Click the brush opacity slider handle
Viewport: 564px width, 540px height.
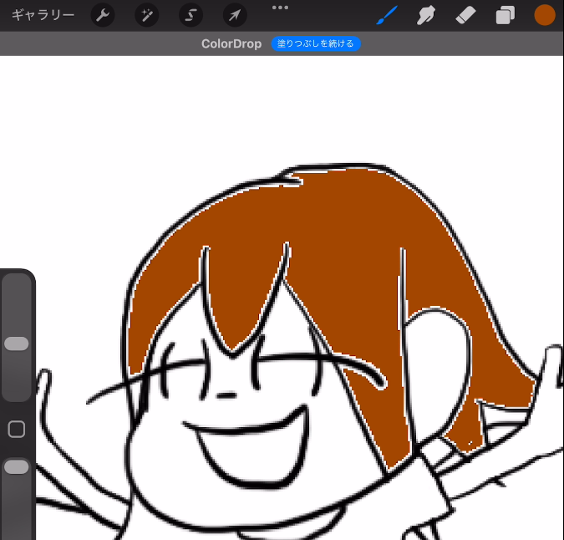coord(17,467)
